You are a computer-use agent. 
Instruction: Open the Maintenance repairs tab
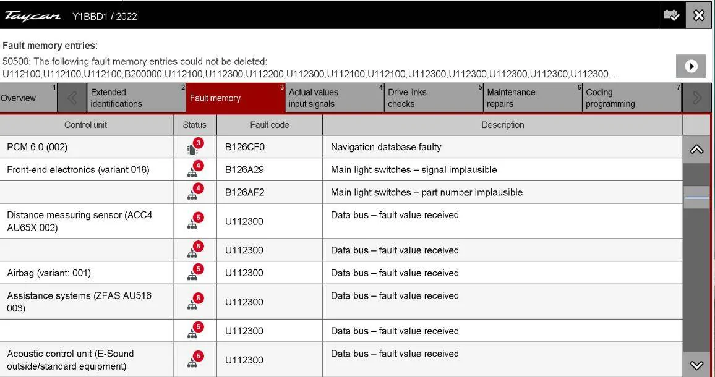532,98
